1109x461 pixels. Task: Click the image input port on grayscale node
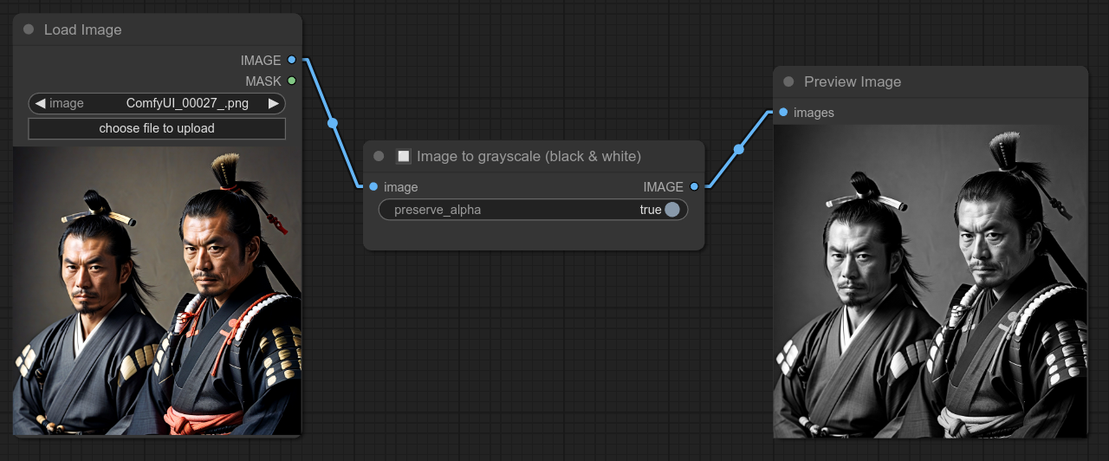tap(373, 186)
